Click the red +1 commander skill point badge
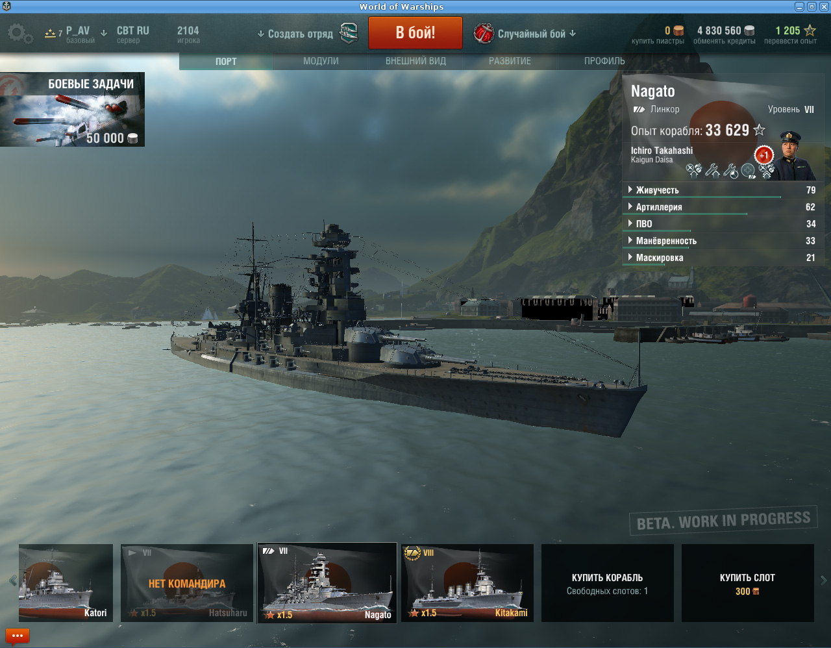831x648 pixels. pyautogui.click(x=764, y=155)
